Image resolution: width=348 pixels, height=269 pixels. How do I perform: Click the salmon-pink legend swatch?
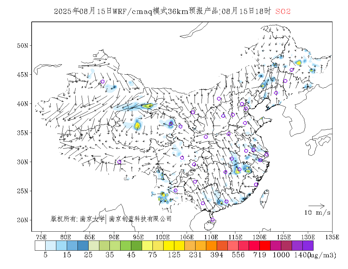[x=233, y=246]
